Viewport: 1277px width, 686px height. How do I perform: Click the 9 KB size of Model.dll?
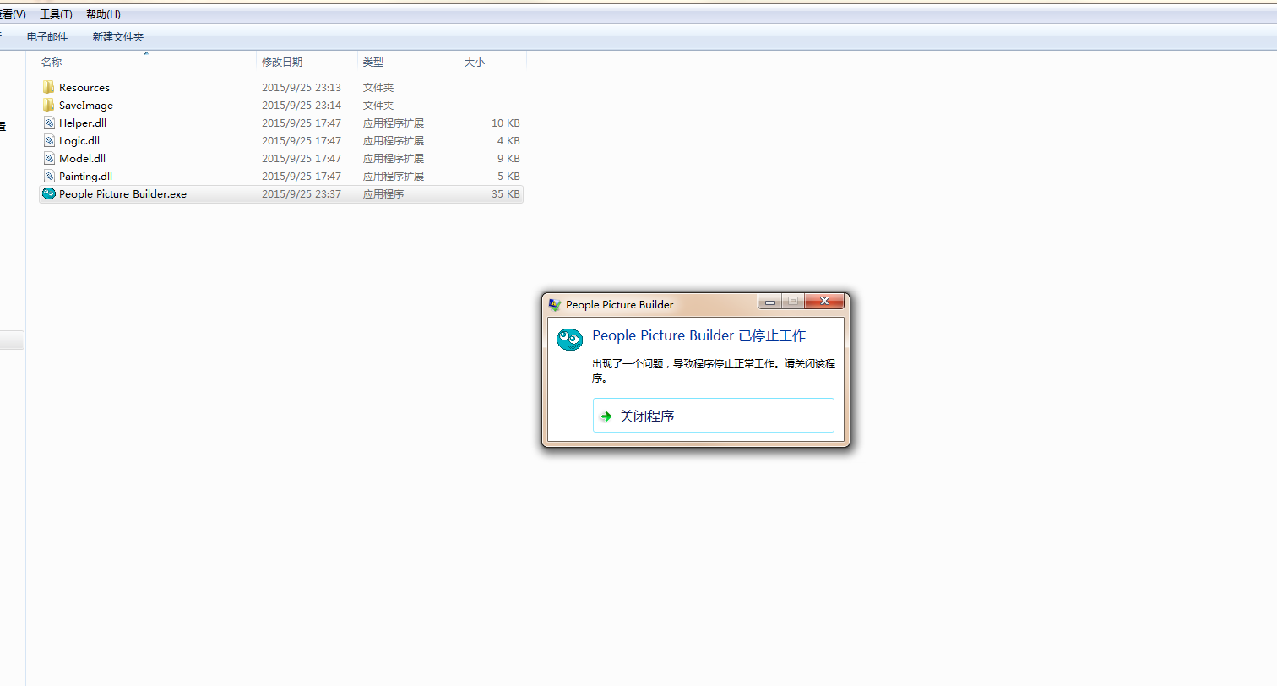coord(508,159)
